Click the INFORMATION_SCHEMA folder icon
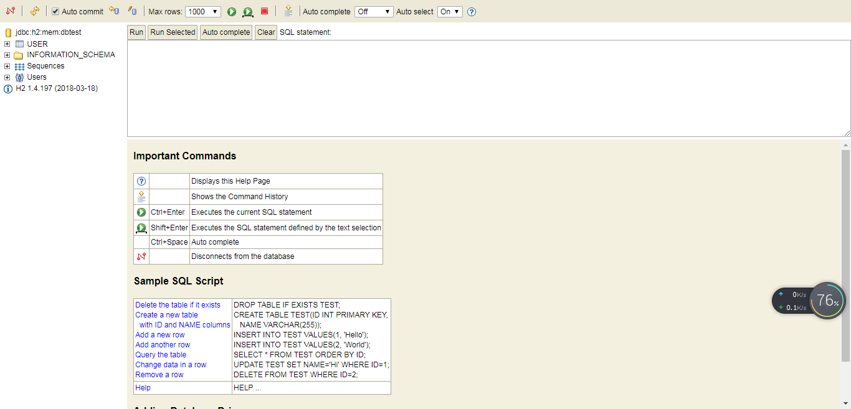Viewport: 851px width, 409px height. tap(19, 55)
